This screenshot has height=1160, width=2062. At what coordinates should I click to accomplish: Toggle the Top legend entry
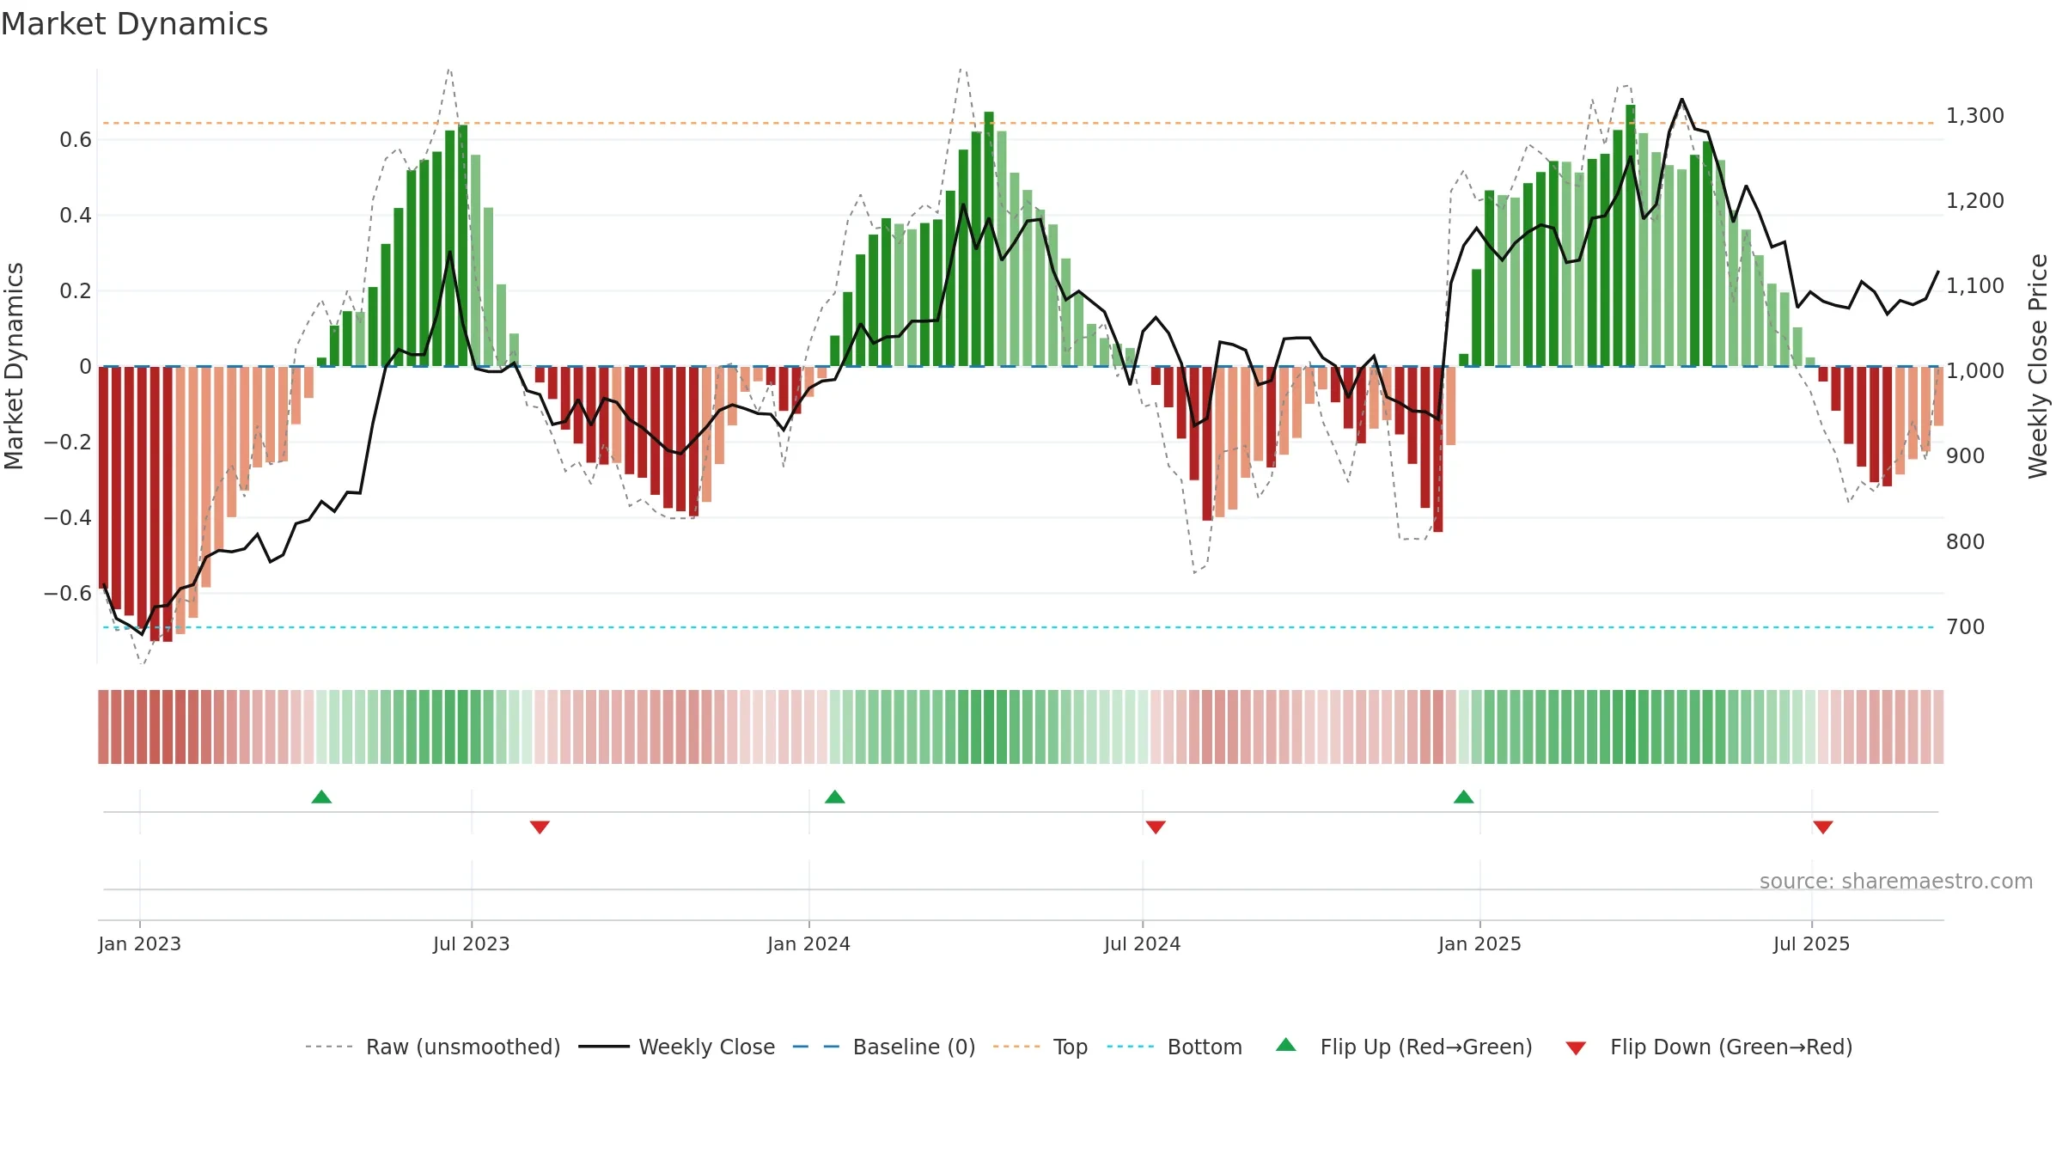(1040, 1047)
